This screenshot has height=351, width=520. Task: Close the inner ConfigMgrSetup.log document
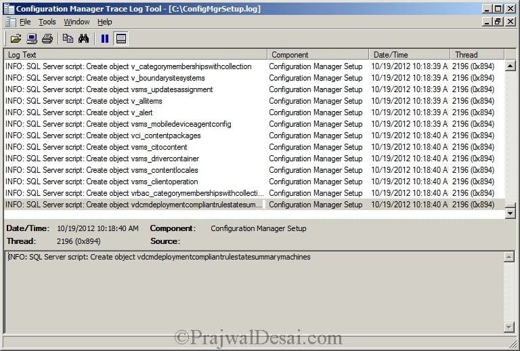coord(510,22)
